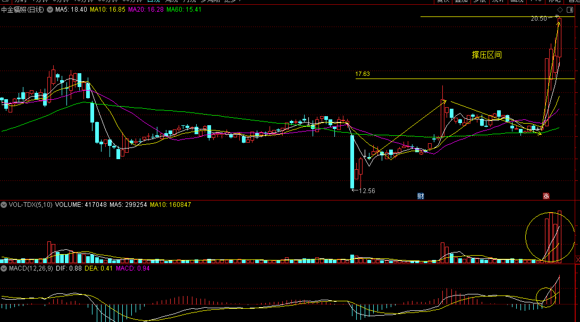Select the 撑压区间 text annotation
The image size is (580, 322).
click(487, 55)
